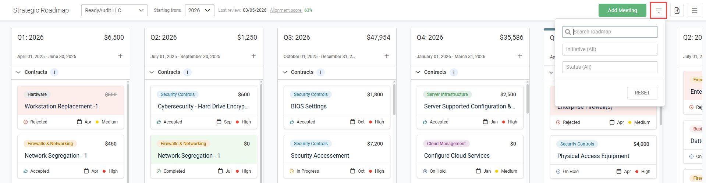Viewport: 706px width, 183px height.
Task: Click plus icon in Q4: 2026 column
Action: pyautogui.click(x=520, y=56)
